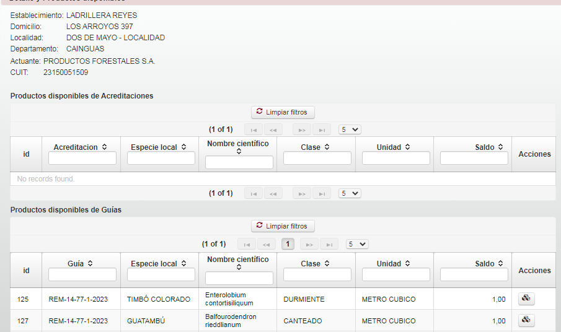Screen dimensions: 561x332
Task: Focus Guía filter field
Action: coord(82,274)
